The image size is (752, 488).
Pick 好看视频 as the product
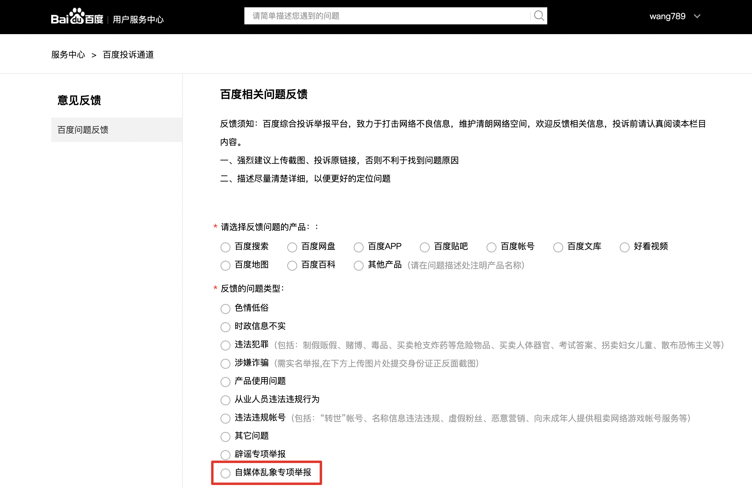624,247
